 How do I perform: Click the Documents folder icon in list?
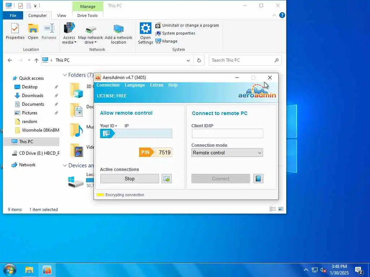pos(77,110)
